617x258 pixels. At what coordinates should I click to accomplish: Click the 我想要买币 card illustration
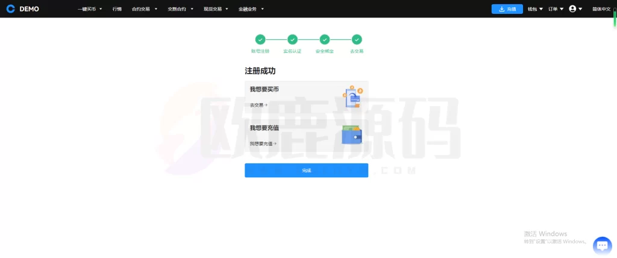click(x=352, y=97)
